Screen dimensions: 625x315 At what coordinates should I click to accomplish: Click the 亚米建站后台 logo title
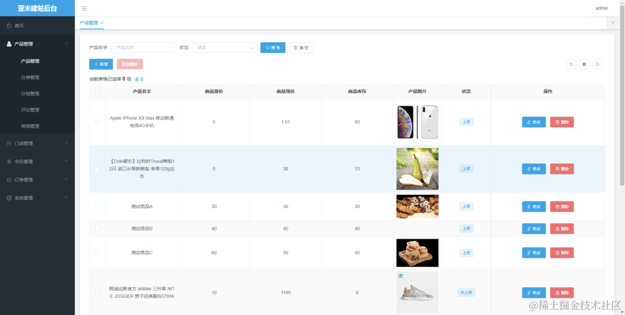pyautogui.click(x=37, y=8)
